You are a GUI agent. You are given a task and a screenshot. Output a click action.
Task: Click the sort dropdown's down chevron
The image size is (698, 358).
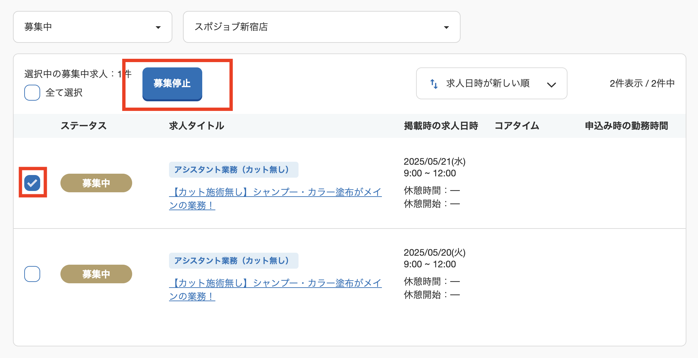[551, 85]
